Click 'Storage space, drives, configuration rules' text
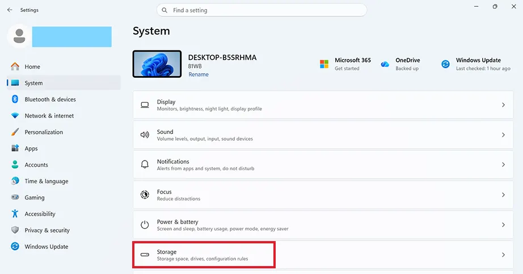Screen dimensions: 523x274 (203, 259)
